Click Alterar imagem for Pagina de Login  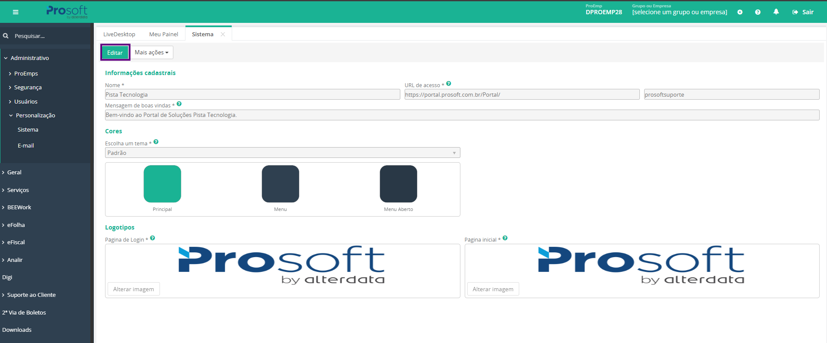[134, 289]
